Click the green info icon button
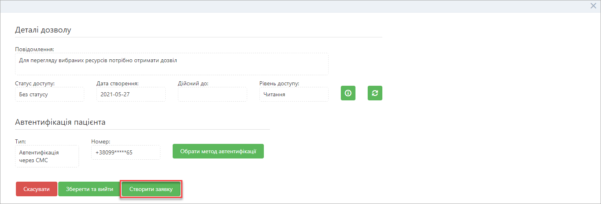This screenshot has width=601, height=204. pos(348,93)
